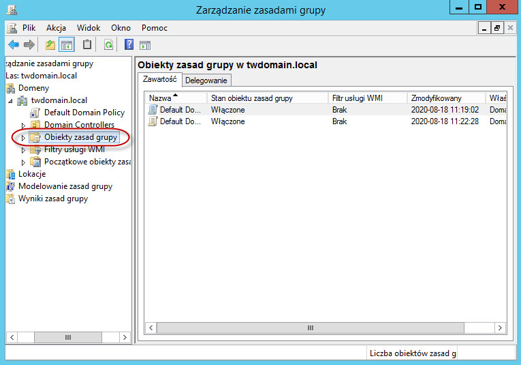Click the Refresh toolbar icon
Screen dimensions: 521x365
click(108, 45)
